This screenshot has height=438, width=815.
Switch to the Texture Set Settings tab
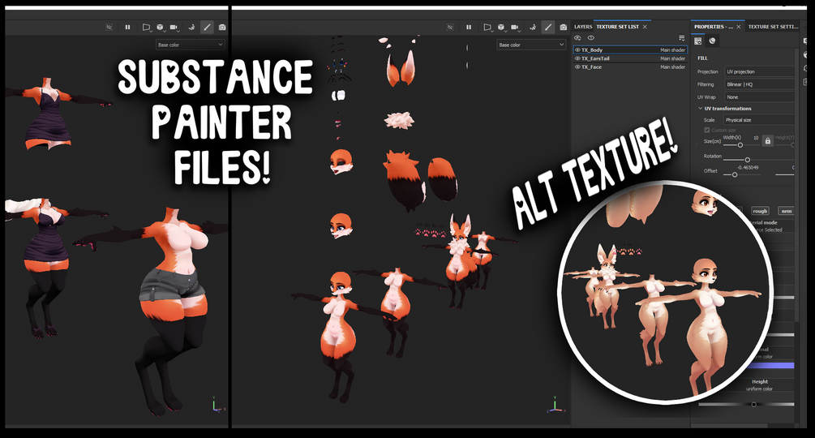pyautogui.click(x=773, y=27)
